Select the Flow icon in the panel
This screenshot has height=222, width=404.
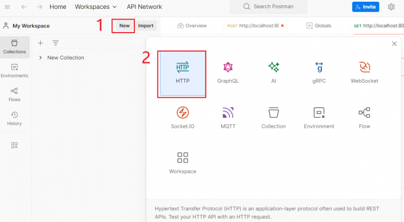point(364,112)
